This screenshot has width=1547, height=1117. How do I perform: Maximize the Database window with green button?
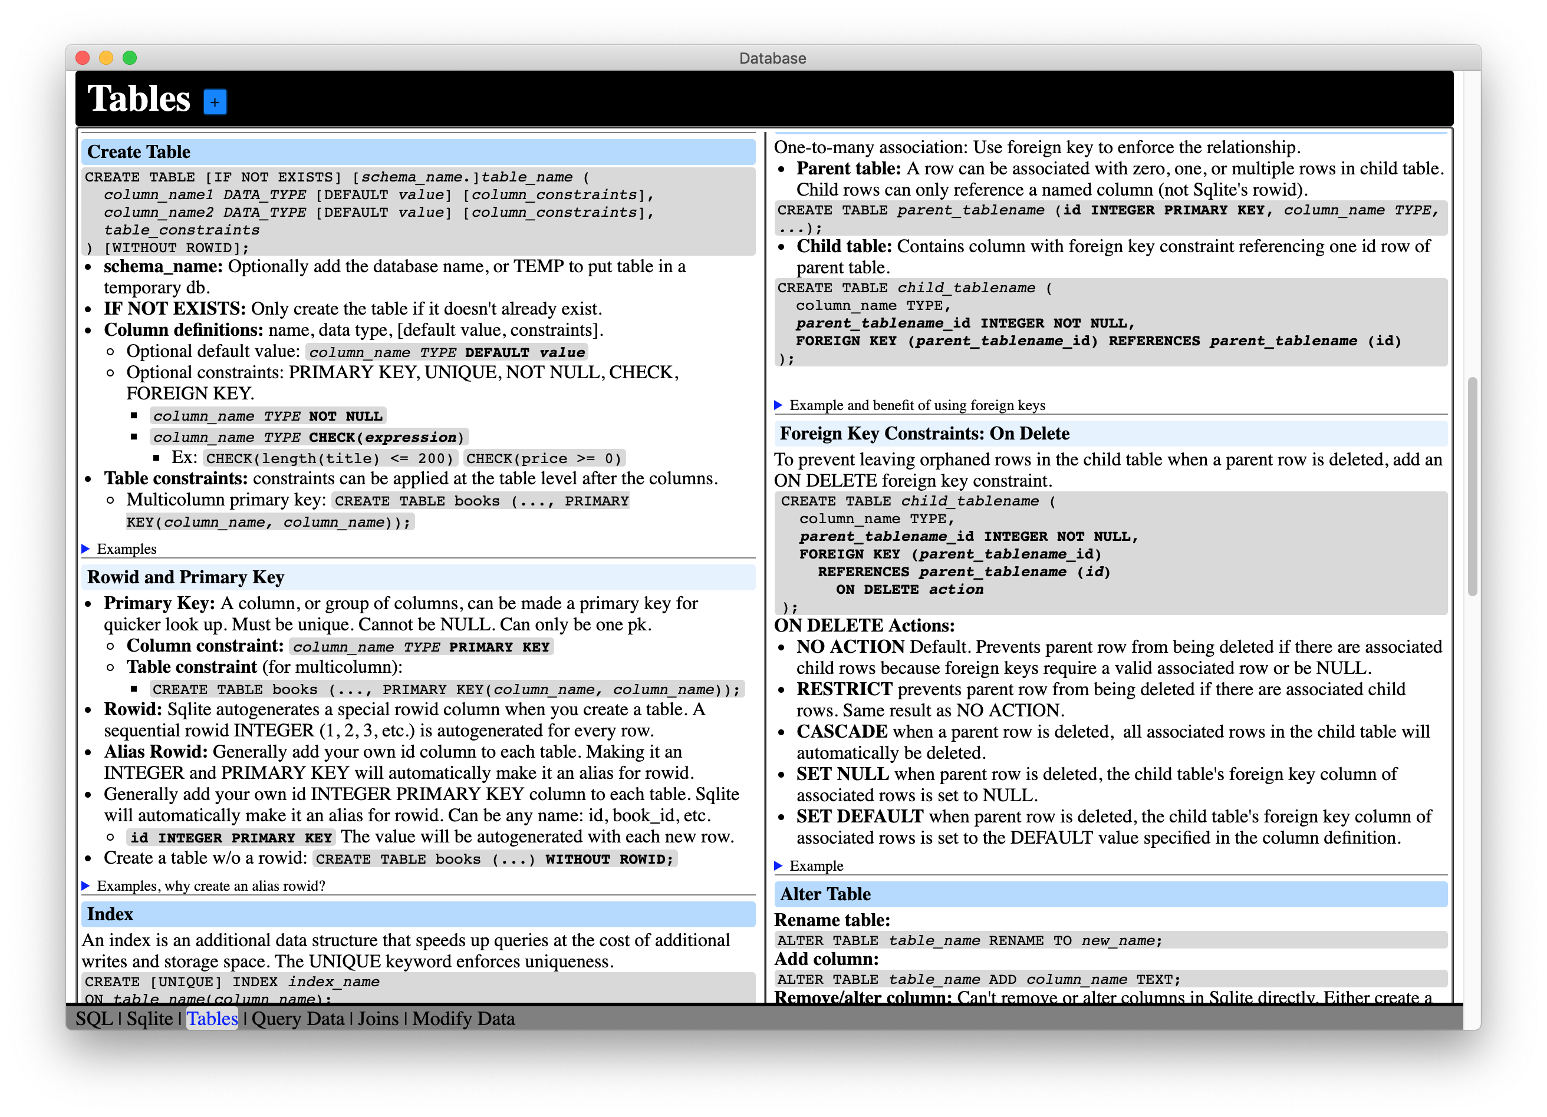pyautogui.click(x=130, y=58)
